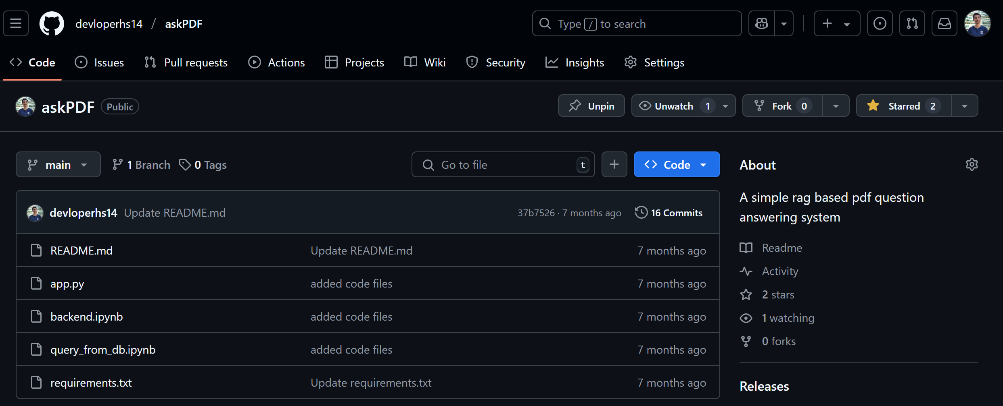The height and width of the screenshot is (406, 1003).
Task: Click file icon beside README.md
Action: point(36,250)
